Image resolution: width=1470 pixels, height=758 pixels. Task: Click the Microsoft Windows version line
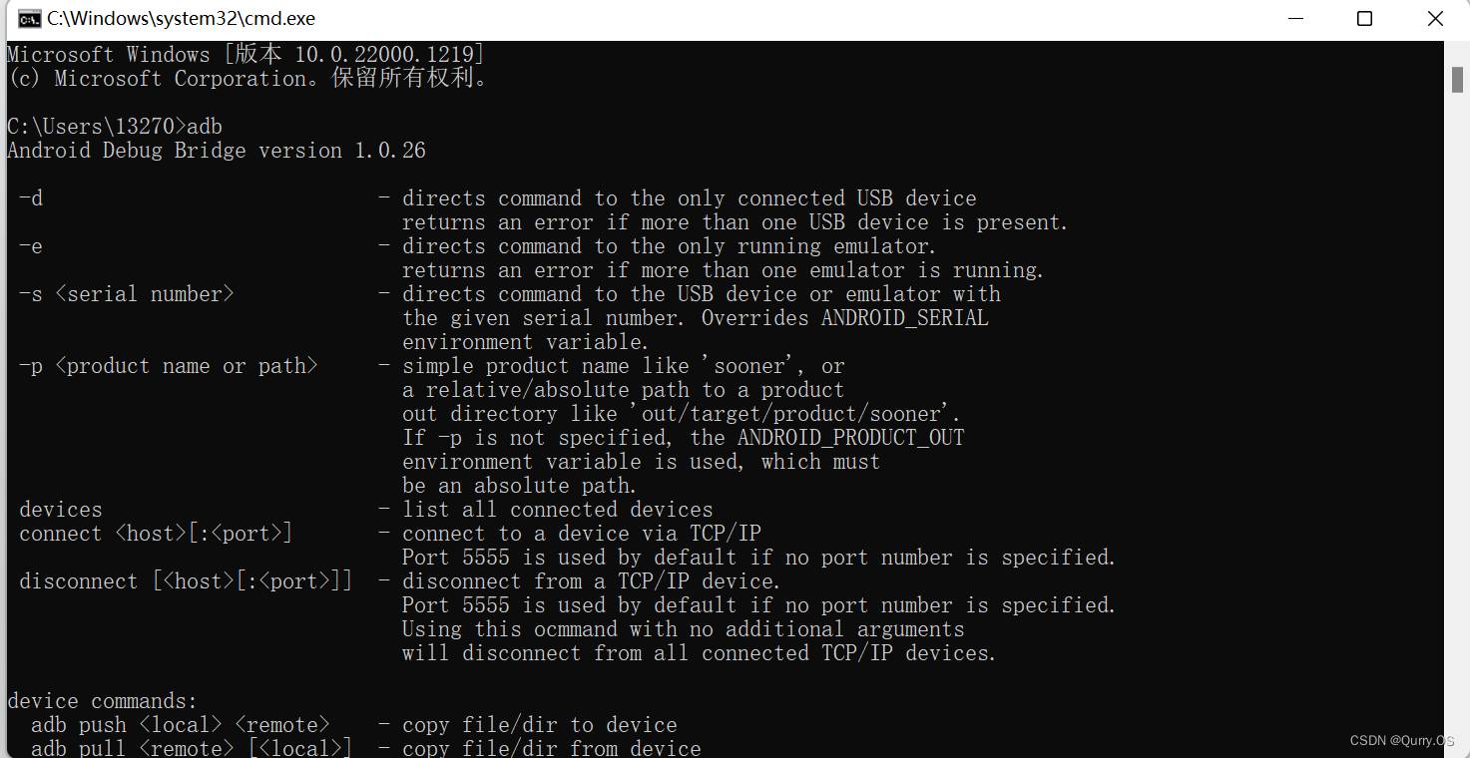[246, 55]
